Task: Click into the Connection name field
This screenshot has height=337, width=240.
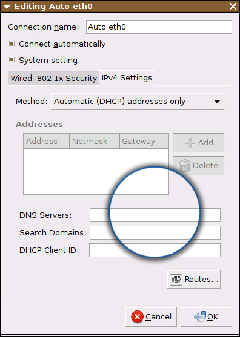Action: tap(159, 27)
